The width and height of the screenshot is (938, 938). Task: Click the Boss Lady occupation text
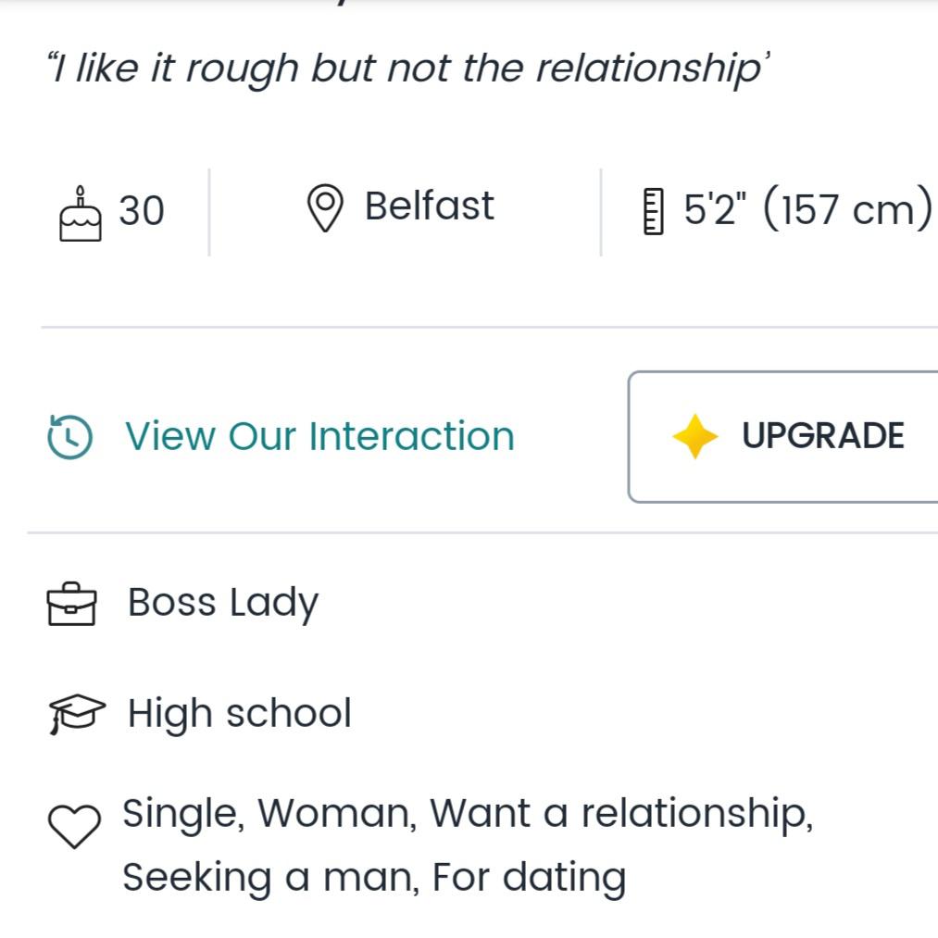[222, 603]
